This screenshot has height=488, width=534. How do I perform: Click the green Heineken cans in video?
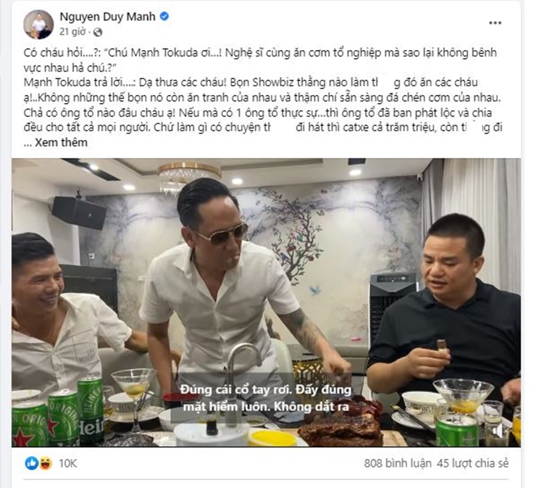point(58,413)
